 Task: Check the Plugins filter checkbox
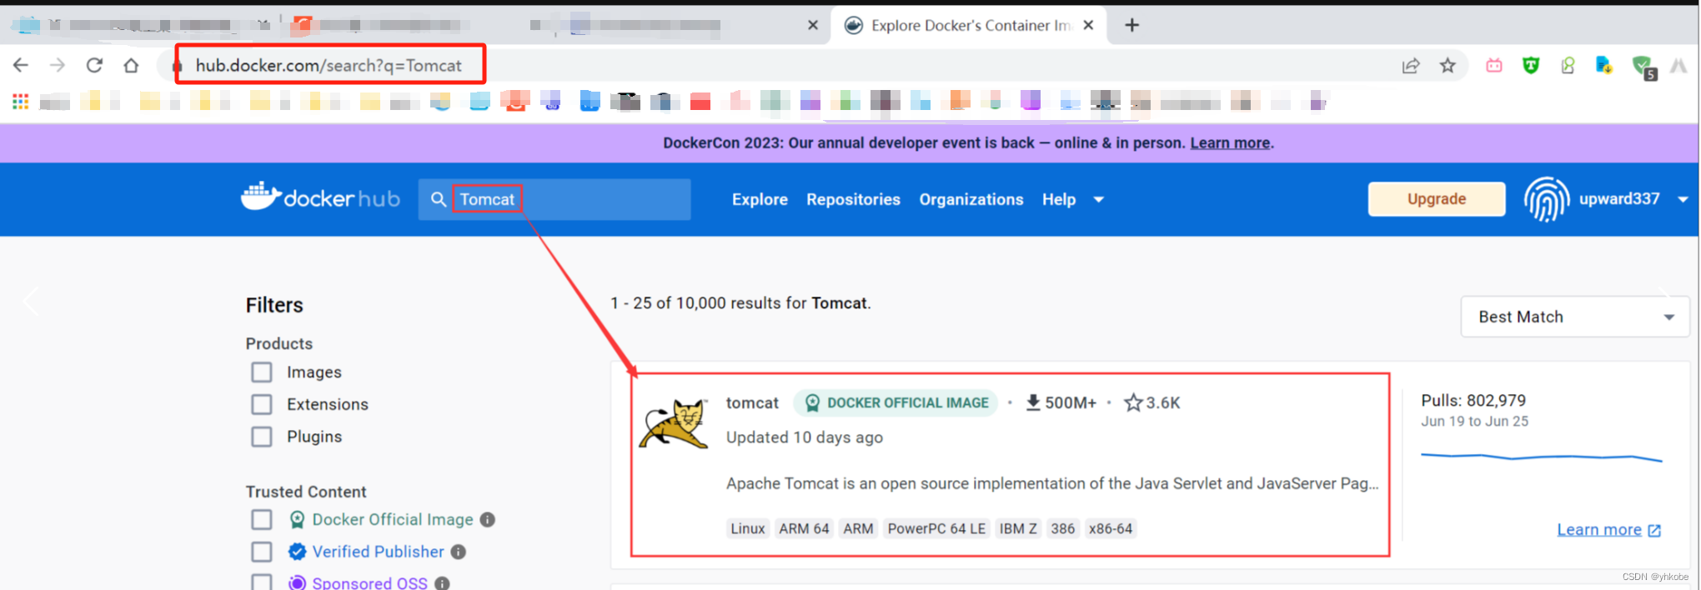[262, 437]
